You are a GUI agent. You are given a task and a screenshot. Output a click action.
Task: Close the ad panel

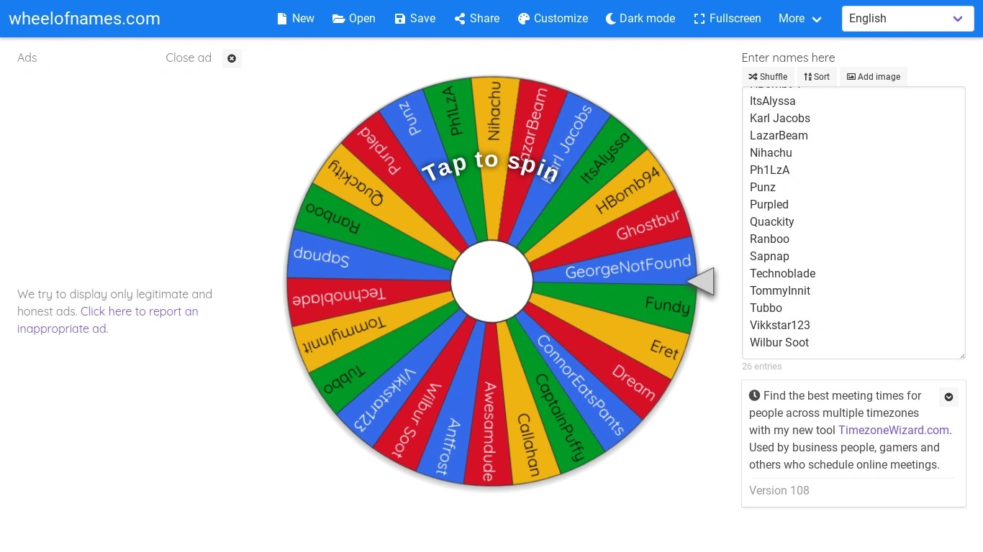(x=232, y=58)
